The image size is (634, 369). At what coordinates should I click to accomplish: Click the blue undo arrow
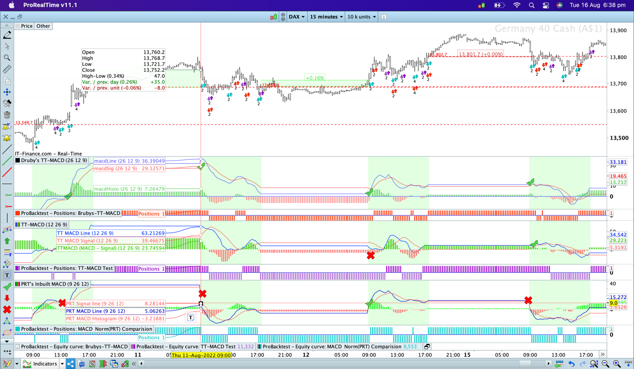coord(571,364)
